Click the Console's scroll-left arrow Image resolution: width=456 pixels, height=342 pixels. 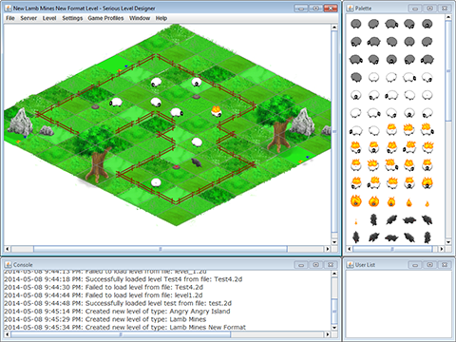[x=7, y=334]
